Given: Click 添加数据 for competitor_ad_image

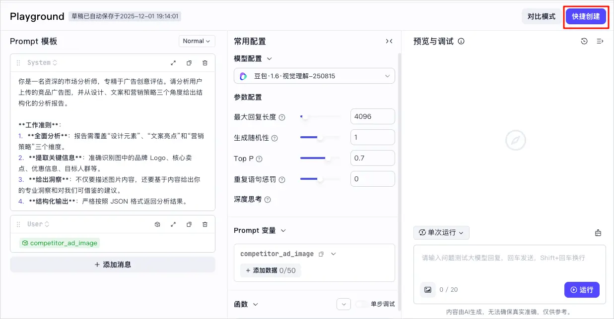Looking at the screenshot, I should click(x=271, y=270).
